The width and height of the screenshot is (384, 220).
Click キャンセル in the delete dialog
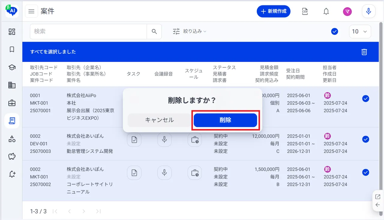(159, 120)
